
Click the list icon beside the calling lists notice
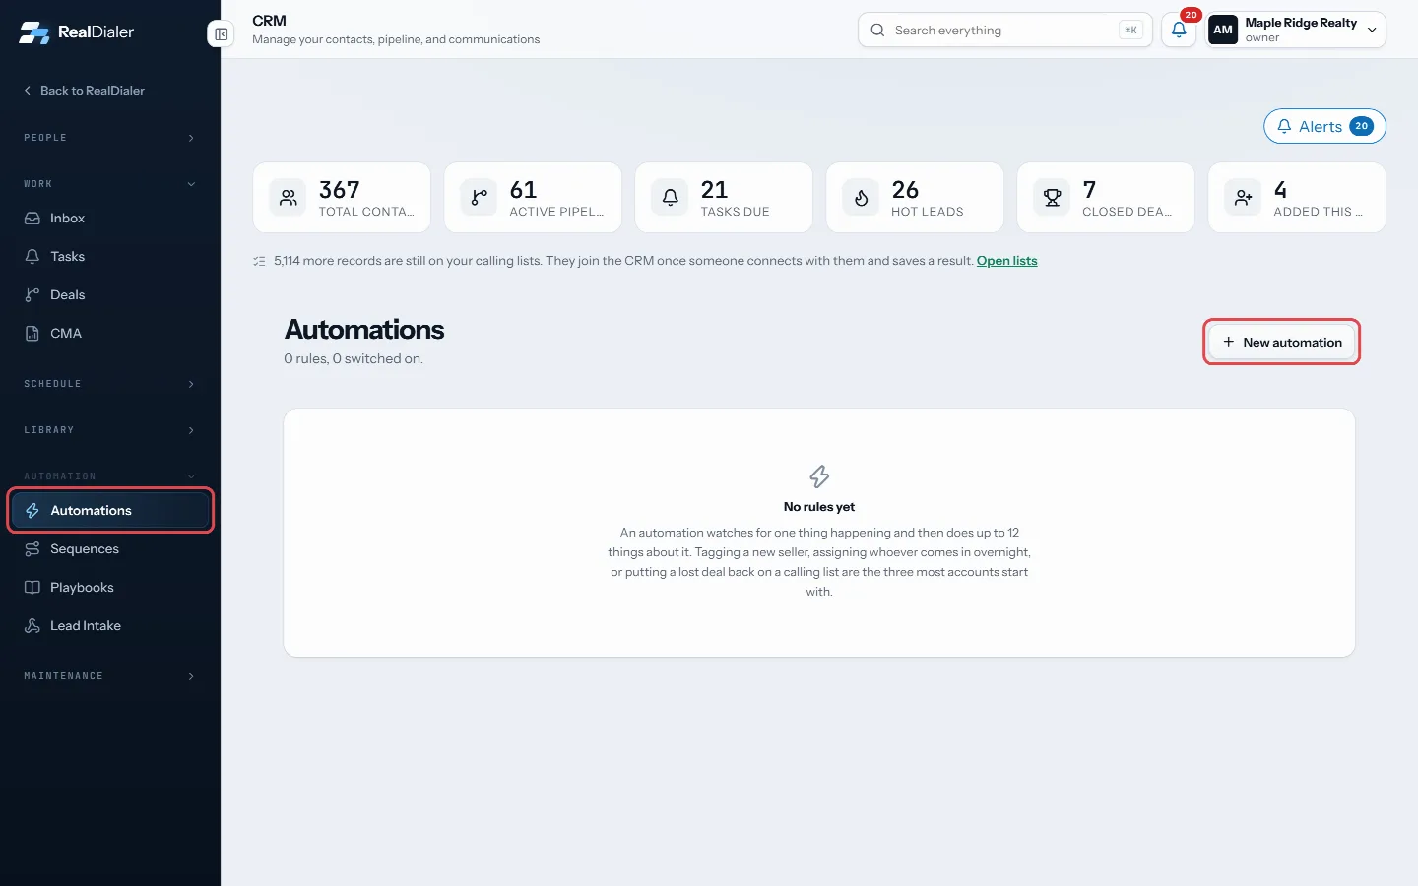click(259, 261)
